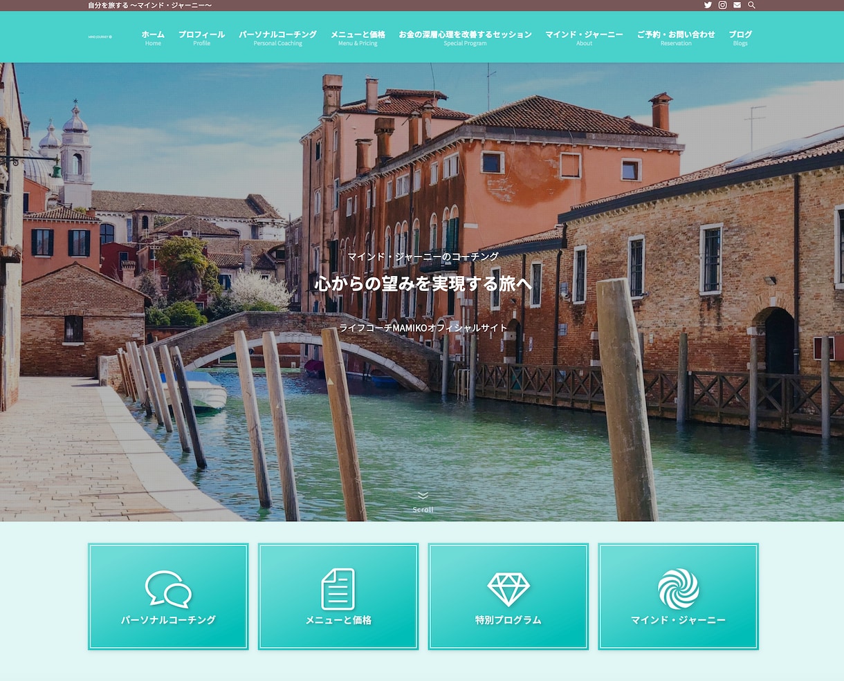Open the Instagram icon in top bar
This screenshot has height=681, width=844.
(x=722, y=5)
